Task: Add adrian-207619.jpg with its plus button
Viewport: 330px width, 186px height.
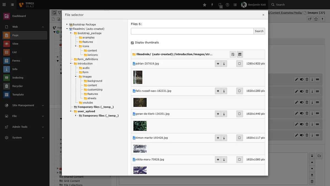Action: point(218,64)
